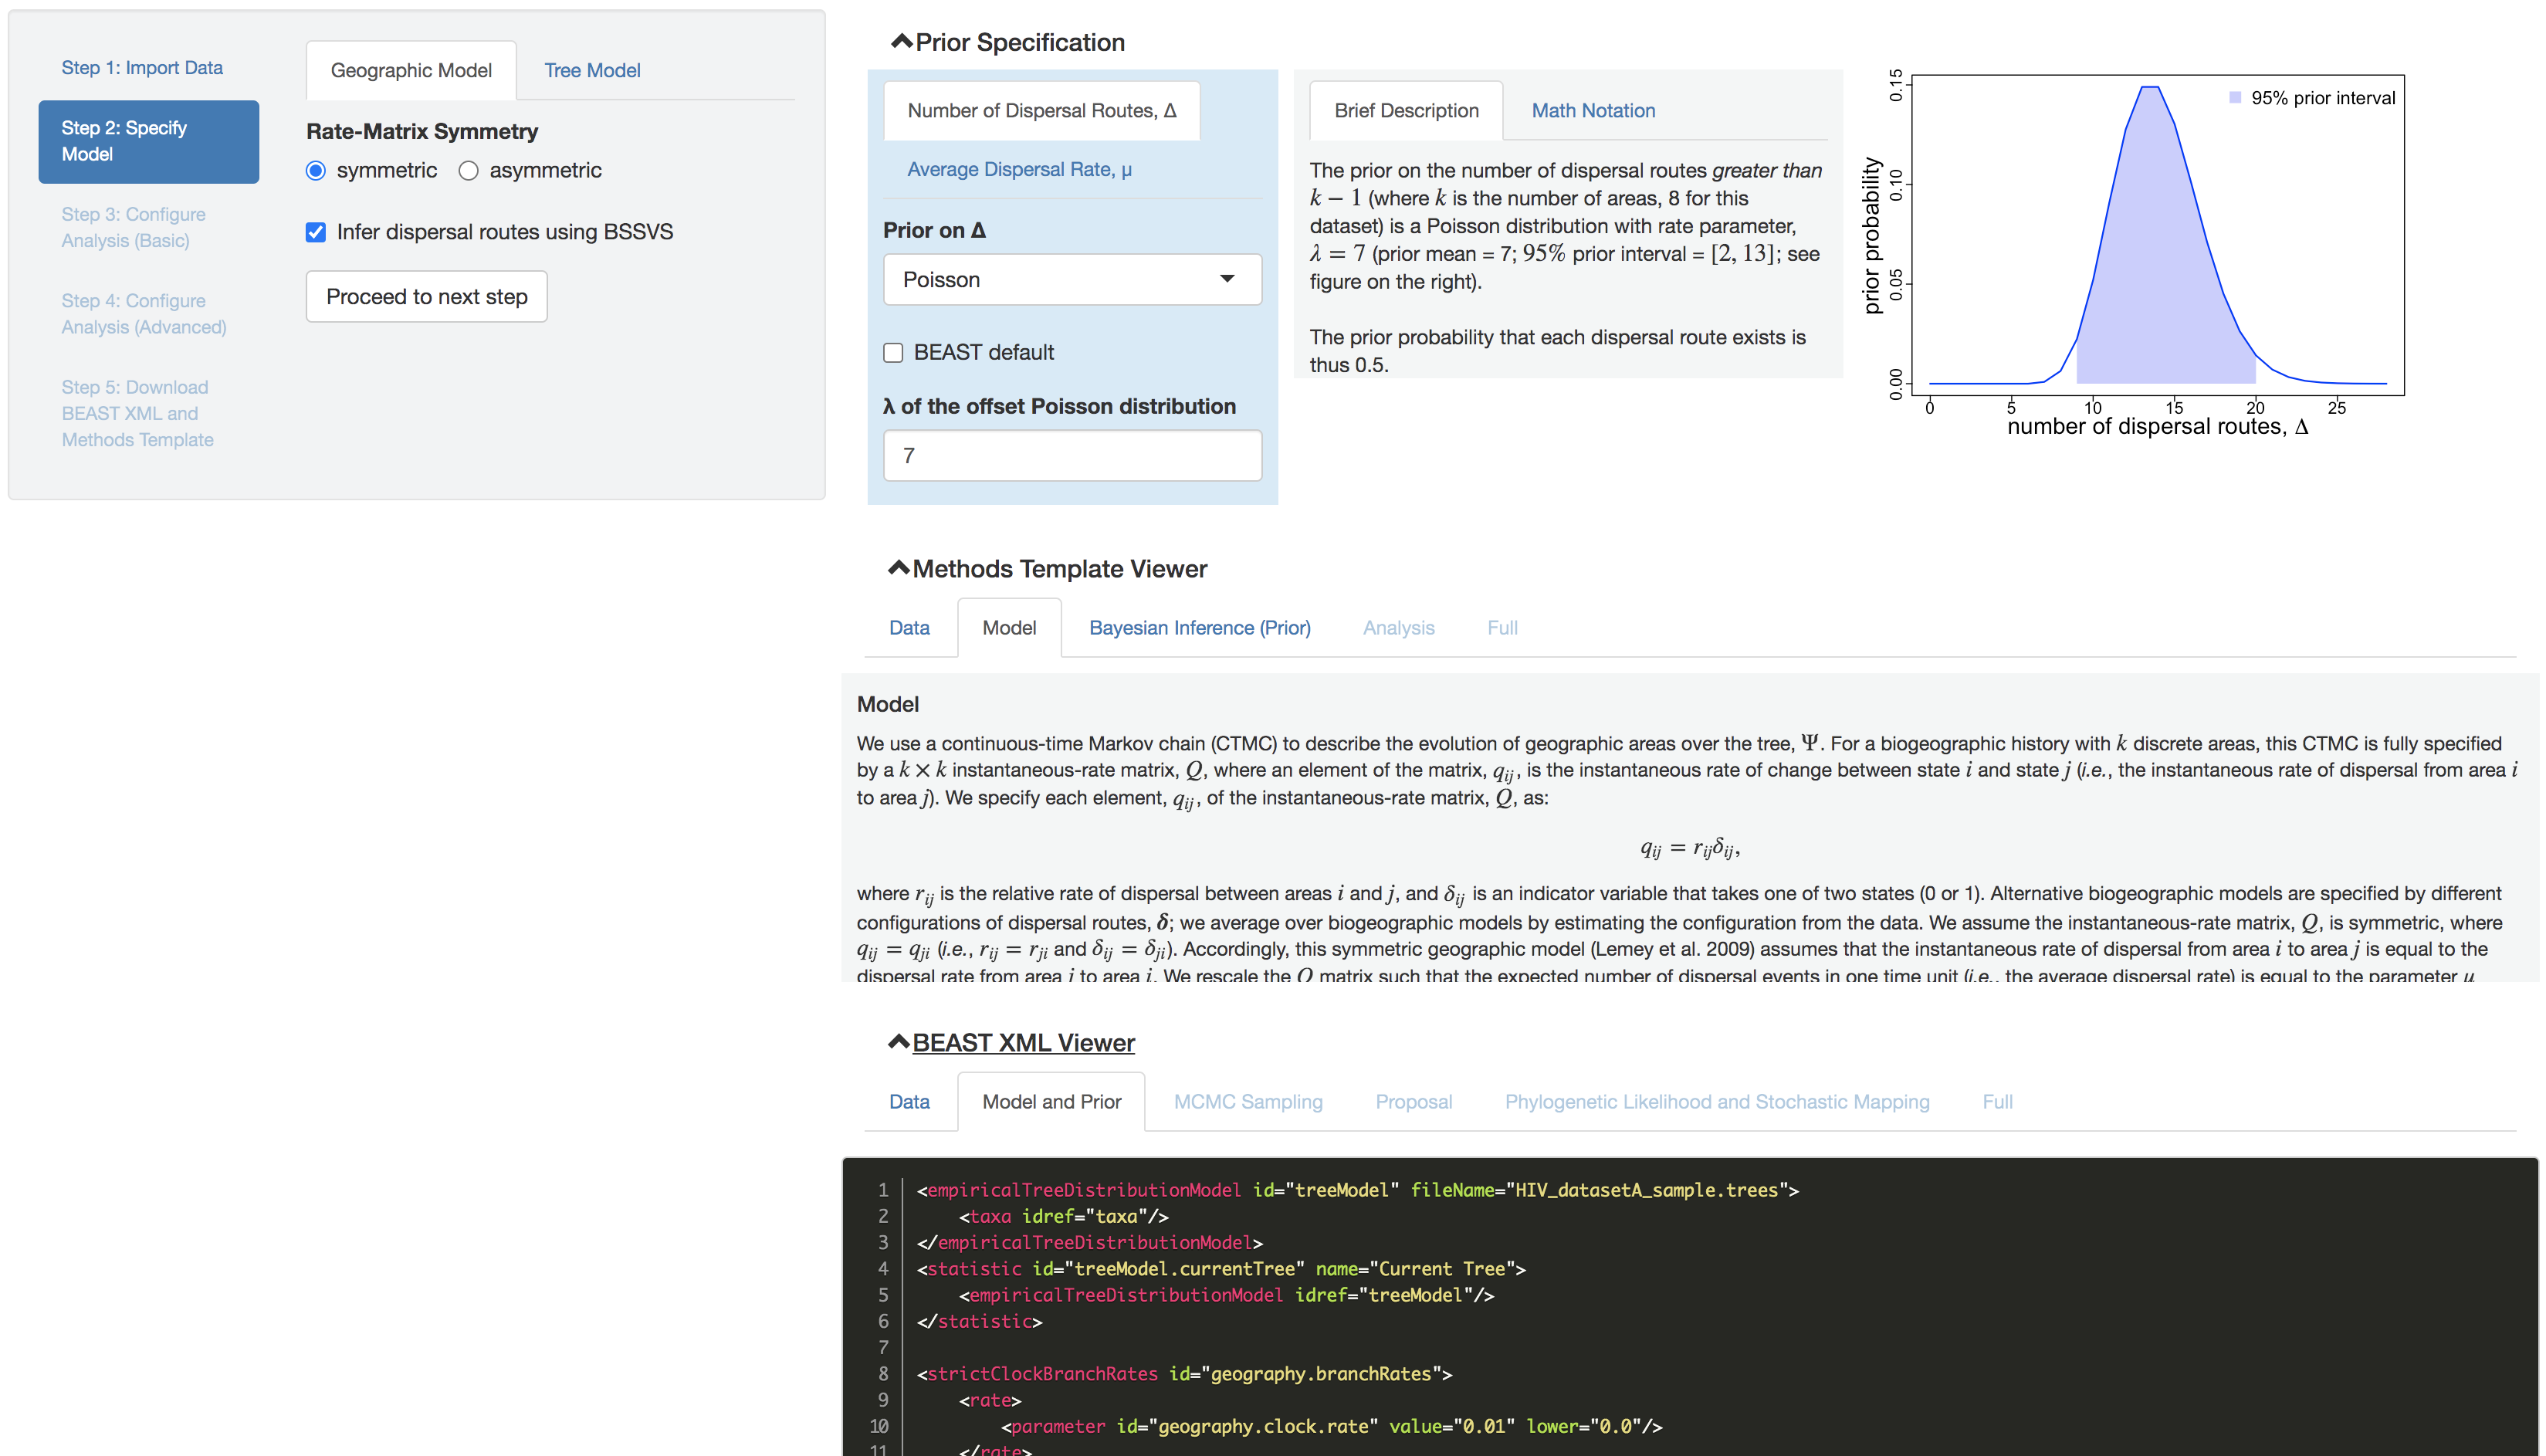This screenshot has width=2546, height=1456.
Task: Open the Model and Prior tab
Action: click(1051, 1101)
